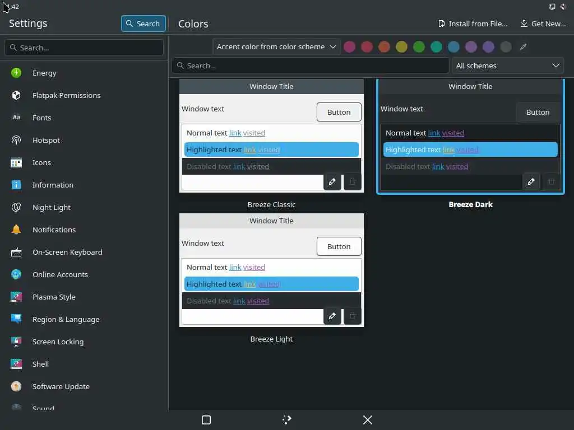Choose the teal accent color swatch
The height and width of the screenshot is (430, 574).
[x=436, y=47]
